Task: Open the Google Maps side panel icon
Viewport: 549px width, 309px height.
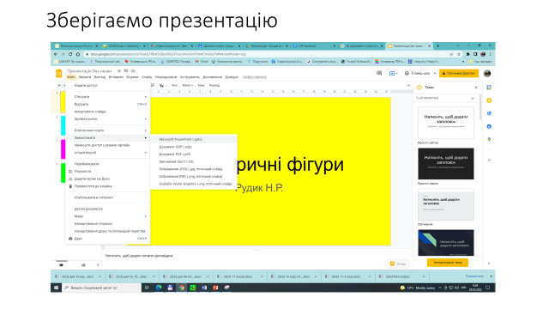Action: pos(489,139)
